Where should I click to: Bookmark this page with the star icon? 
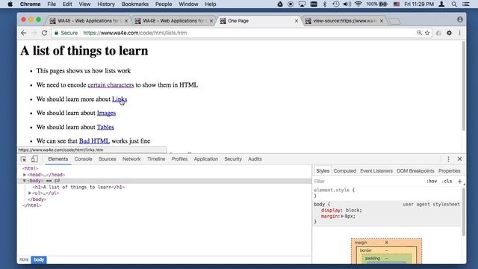point(427,33)
